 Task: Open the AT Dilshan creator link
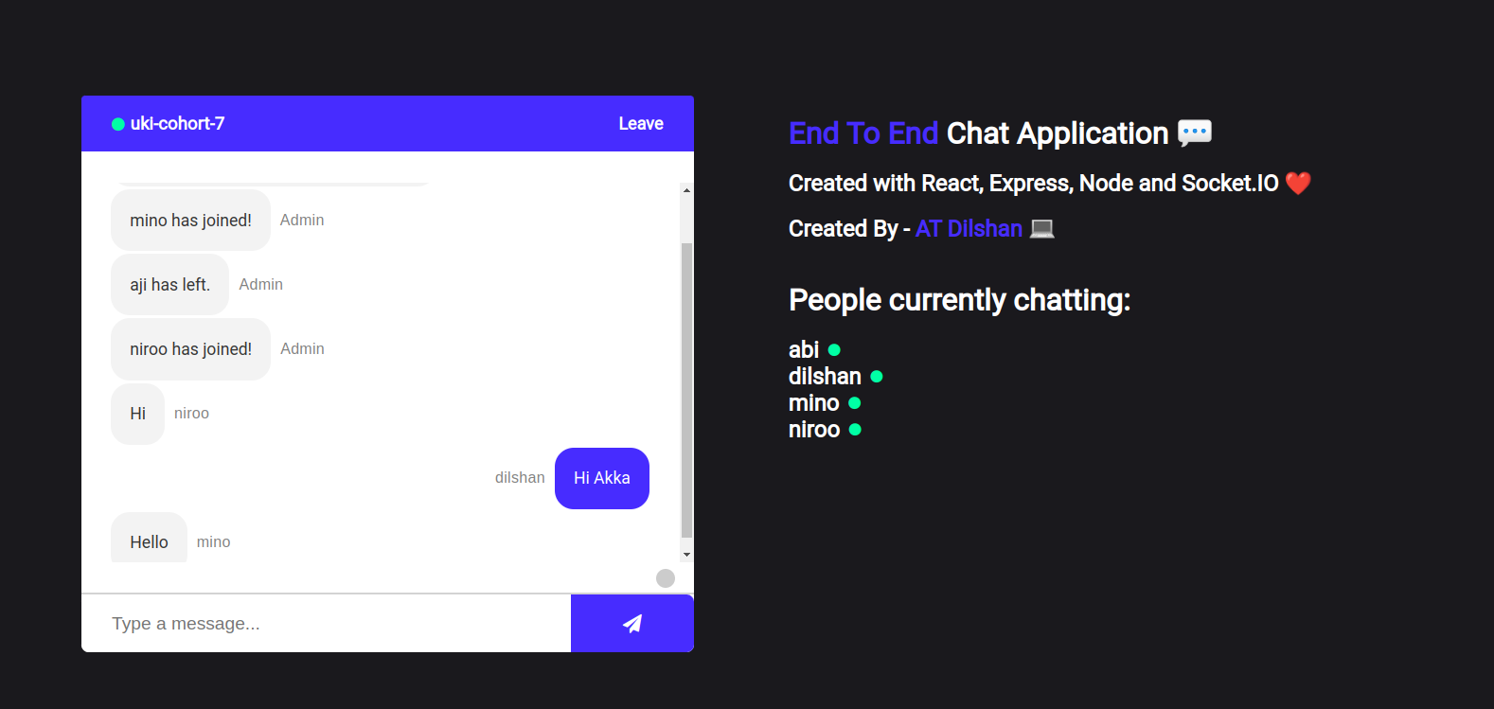click(x=969, y=228)
